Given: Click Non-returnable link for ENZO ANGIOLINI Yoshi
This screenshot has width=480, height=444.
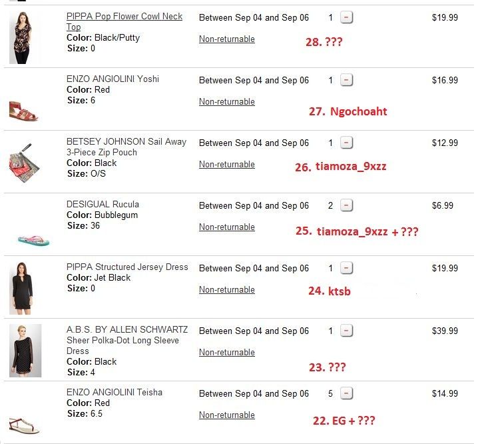Looking at the screenshot, I should (x=226, y=102).
